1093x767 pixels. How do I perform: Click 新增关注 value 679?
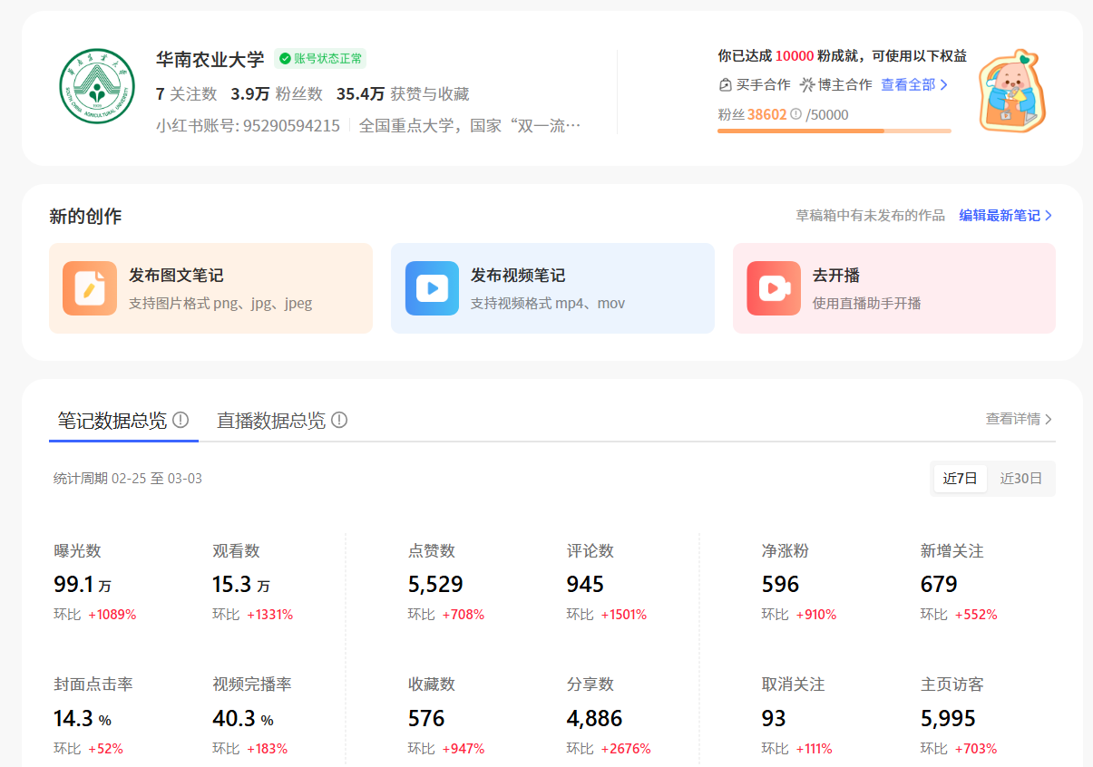(x=939, y=585)
